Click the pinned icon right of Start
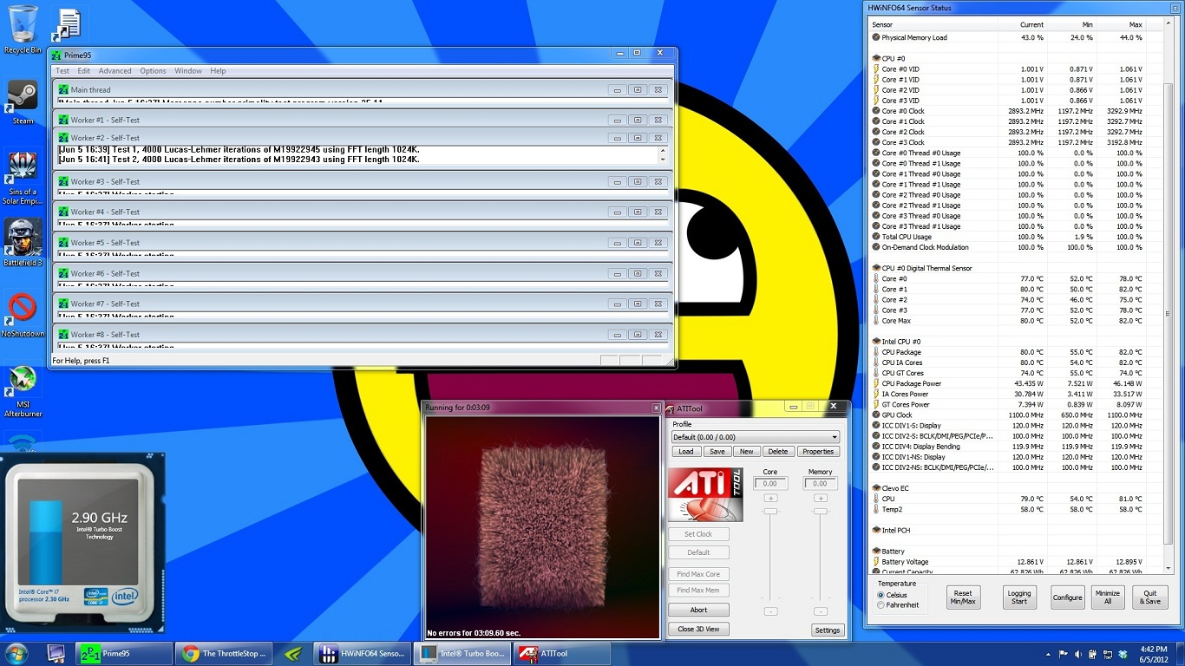Image resolution: width=1185 pixels, height=666 pixels. 56,653
